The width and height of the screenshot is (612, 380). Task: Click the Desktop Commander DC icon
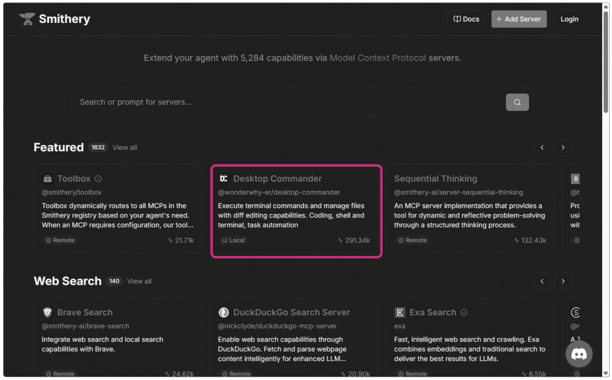coord(224,179)
